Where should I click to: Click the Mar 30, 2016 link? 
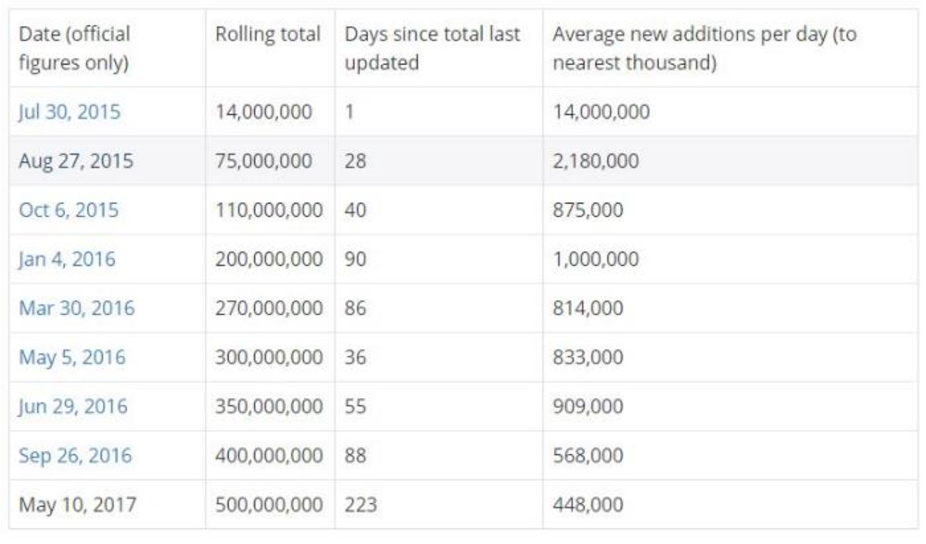[x=77, y=308]
